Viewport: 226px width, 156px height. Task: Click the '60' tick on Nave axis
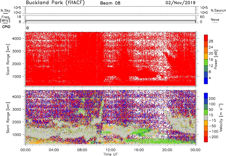[x=202, y=17]
